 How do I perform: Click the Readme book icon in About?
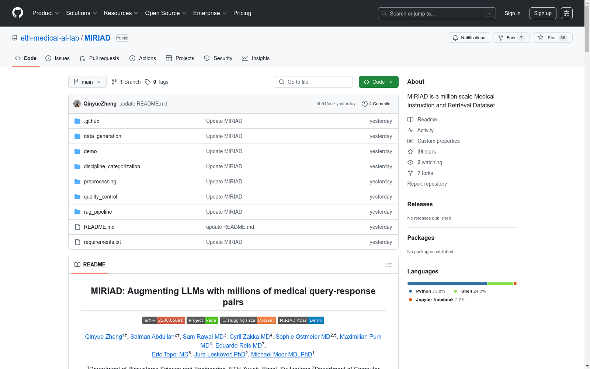(x=410, y=120)
